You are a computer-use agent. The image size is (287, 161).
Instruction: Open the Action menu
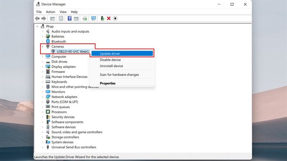click(50, 12)
